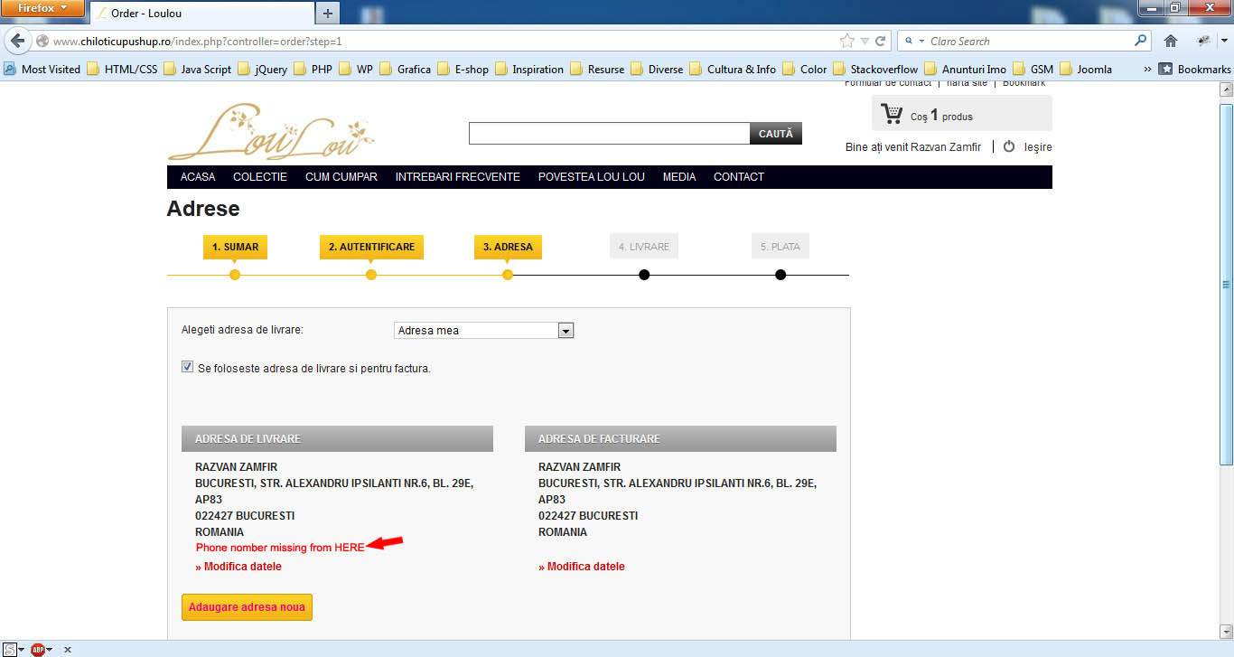
Task: Click the site identity globe icon
Action: point(42,41)
